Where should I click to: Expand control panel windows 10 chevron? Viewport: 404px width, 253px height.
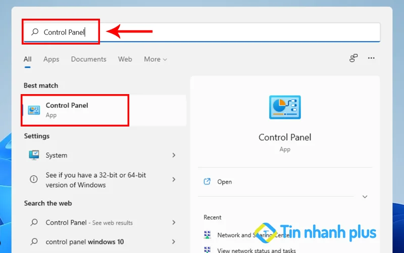174,242
